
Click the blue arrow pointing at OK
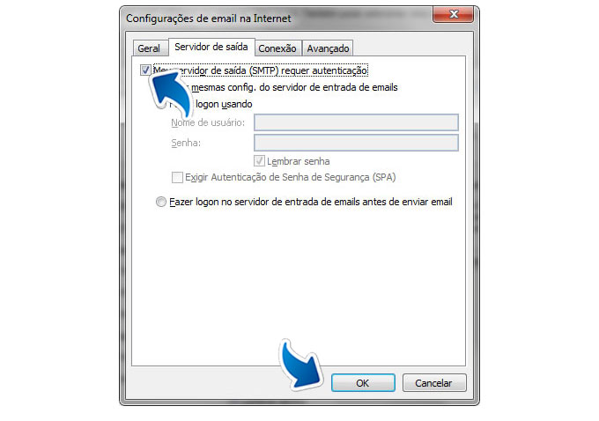point(300,365)
